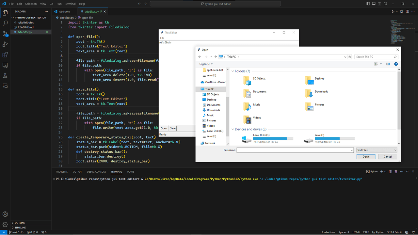Screen dimensions: 418x235
Task: Open the Text Files type dropdown
Action: (x=377, y=150)
